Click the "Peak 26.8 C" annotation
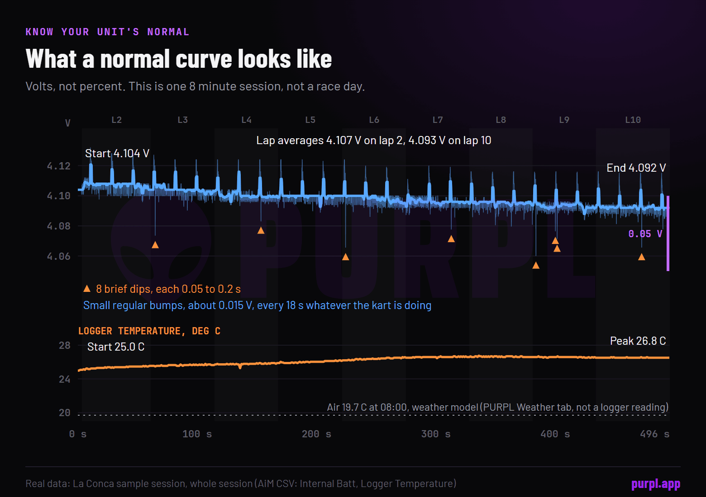 (638, 341)
